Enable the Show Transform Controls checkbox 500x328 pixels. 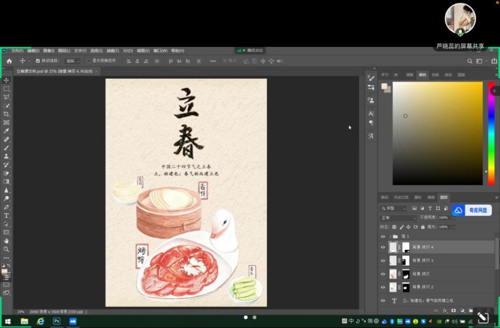(88, 61)
